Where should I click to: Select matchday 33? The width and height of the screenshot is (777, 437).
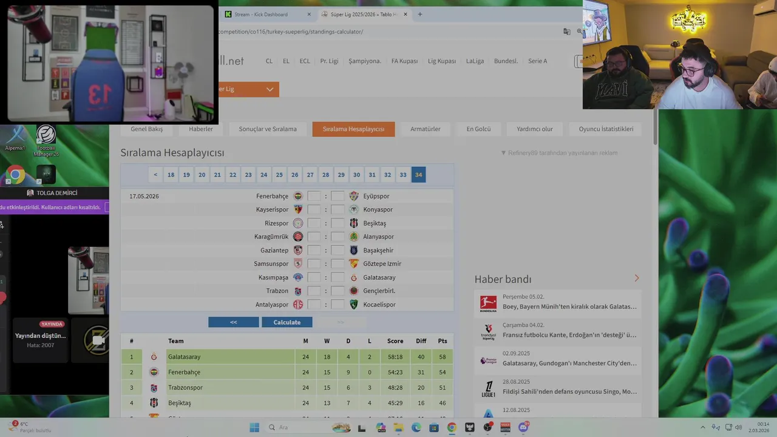403,175
